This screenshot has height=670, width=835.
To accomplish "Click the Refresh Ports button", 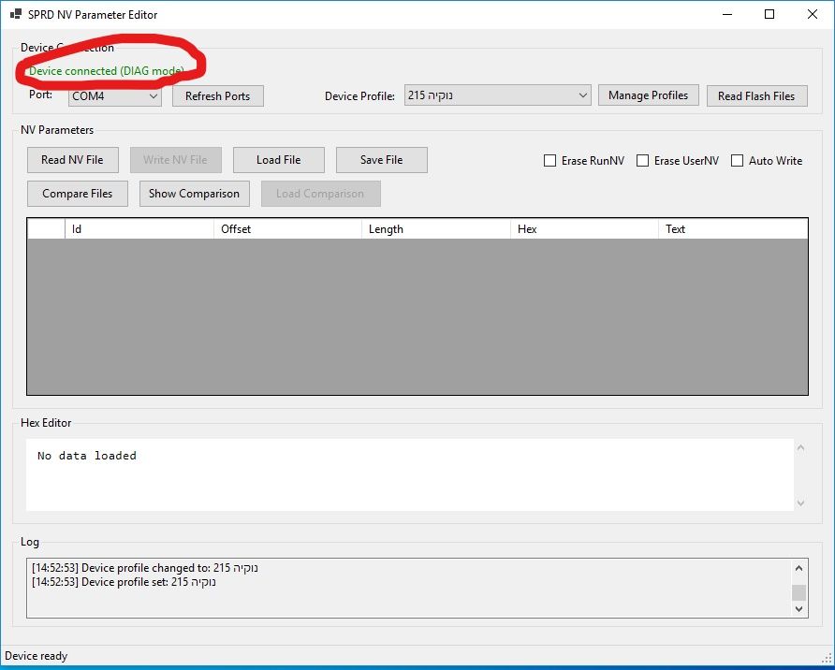I will [x=217, y=96].
